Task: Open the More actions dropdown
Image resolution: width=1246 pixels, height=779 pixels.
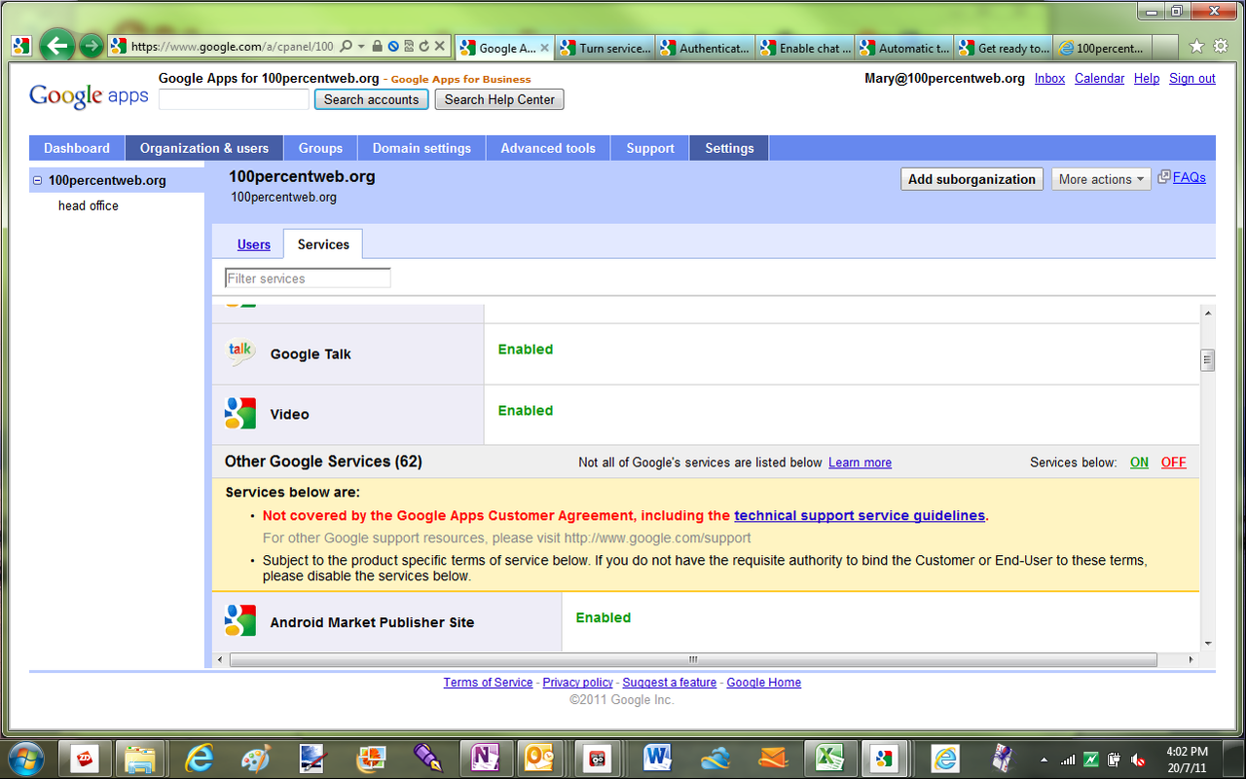Action: (x=1101, y=179)
